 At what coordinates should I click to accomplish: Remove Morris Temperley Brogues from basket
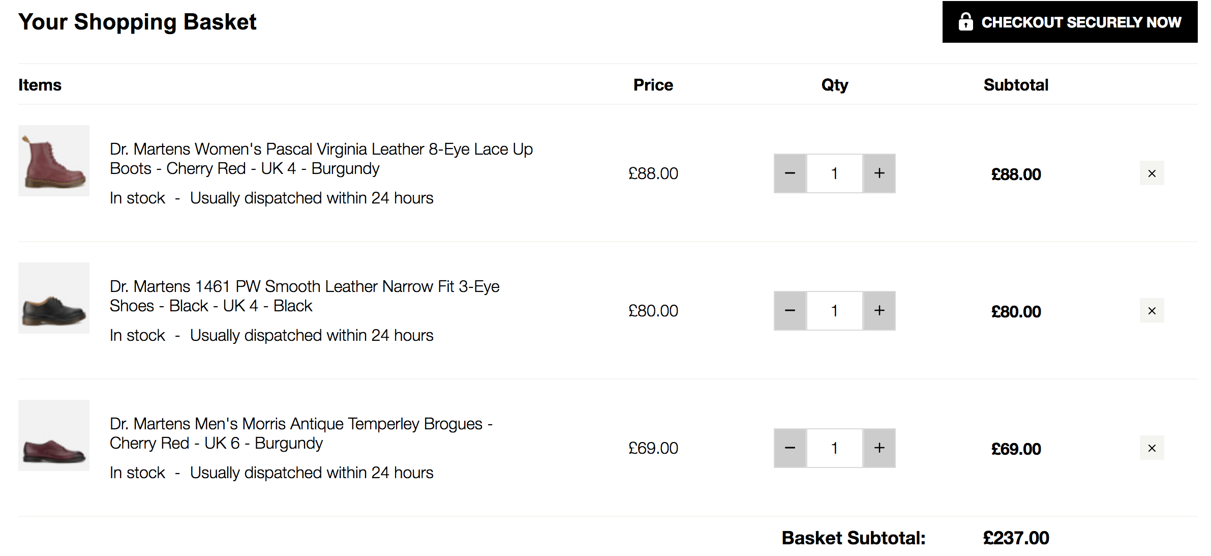click(1152, 448)
